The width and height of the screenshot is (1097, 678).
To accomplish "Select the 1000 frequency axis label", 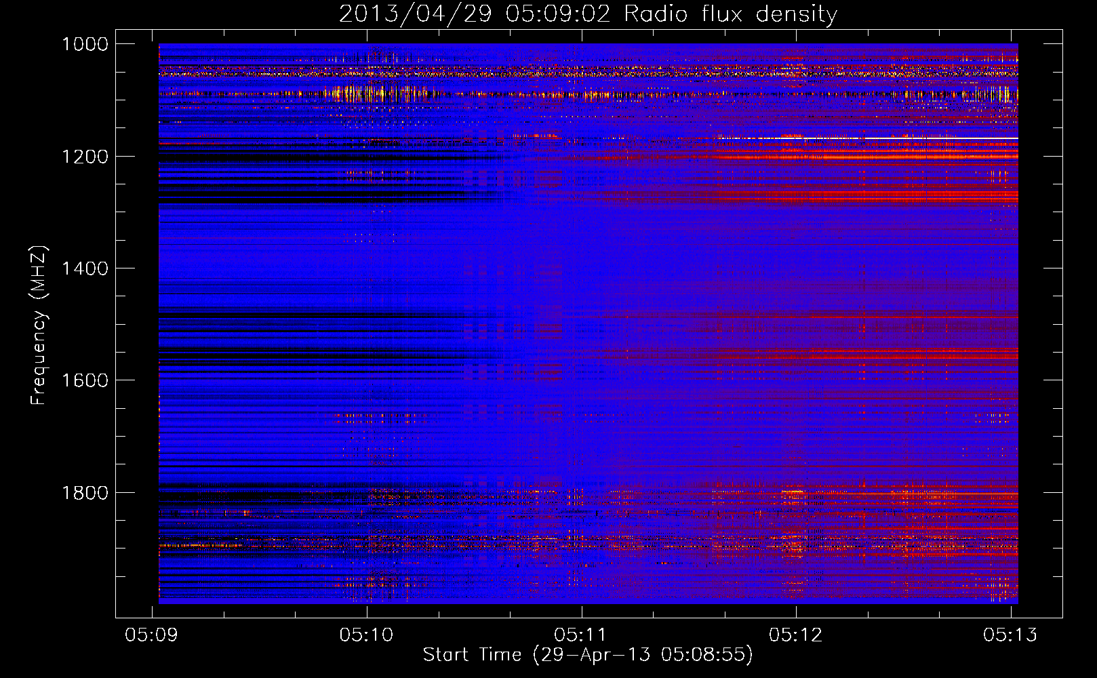I will tap(85, 44).
